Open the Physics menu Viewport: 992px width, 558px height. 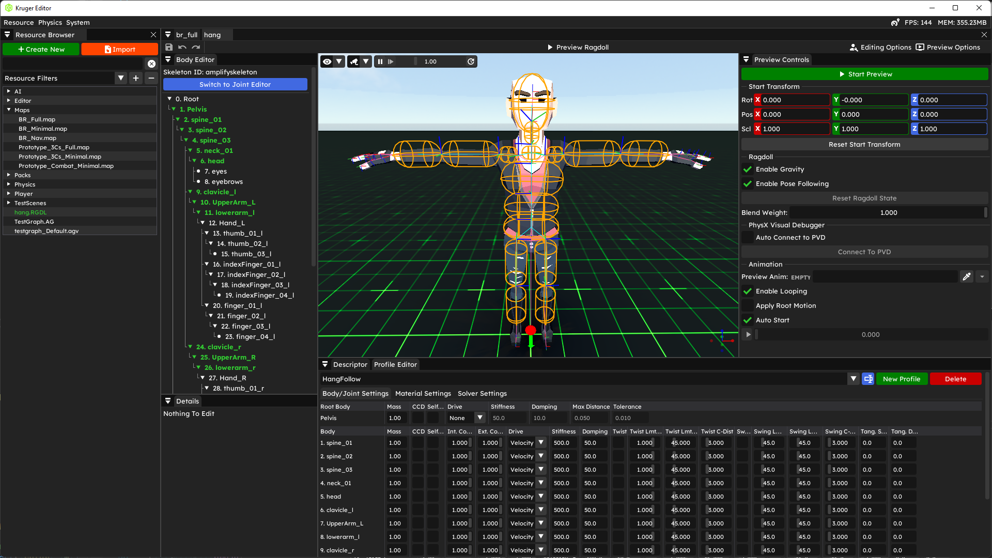tap(50, 22)
